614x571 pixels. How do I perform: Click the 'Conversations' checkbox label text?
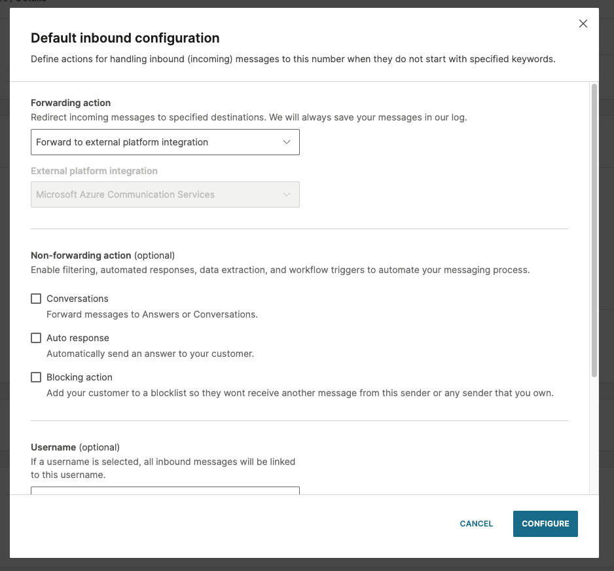coord(77,299)
